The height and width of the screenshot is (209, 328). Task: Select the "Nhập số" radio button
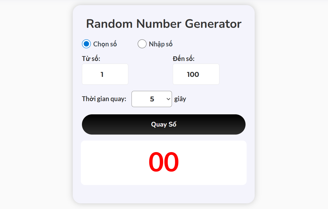tap(142, 44)
